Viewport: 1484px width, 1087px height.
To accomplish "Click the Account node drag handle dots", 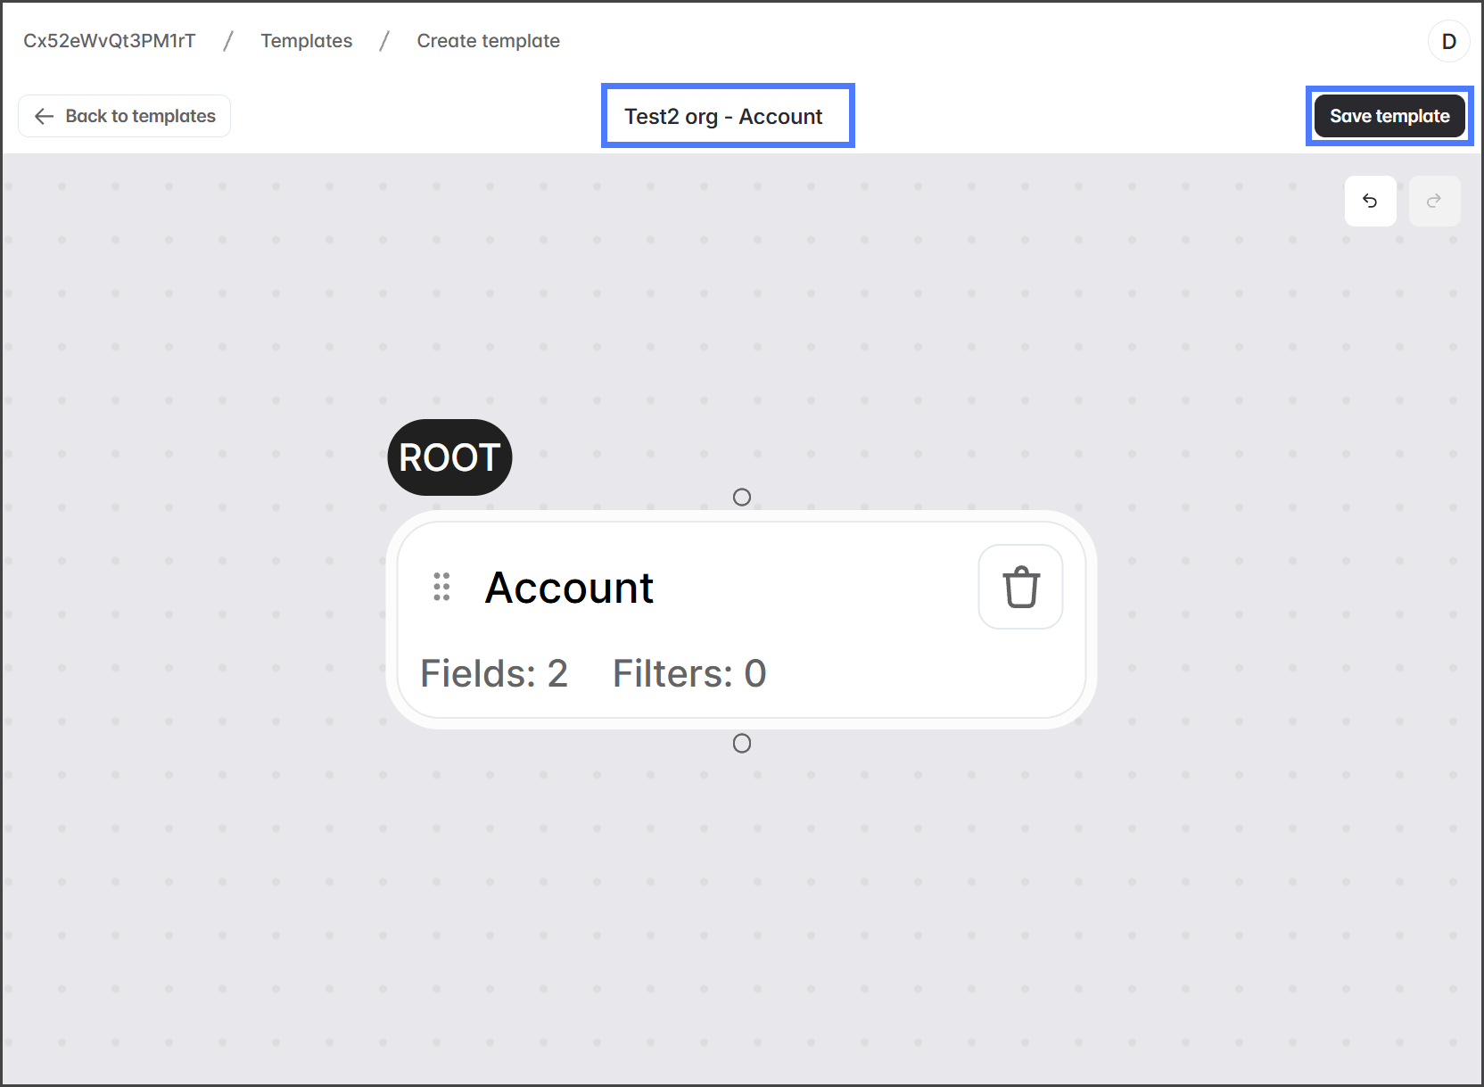I will pos(441,587).
